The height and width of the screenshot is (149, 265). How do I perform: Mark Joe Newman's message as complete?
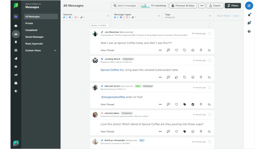point(193,50)
